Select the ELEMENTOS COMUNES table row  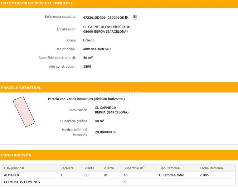pyautogui.click(x=22, y=182)
